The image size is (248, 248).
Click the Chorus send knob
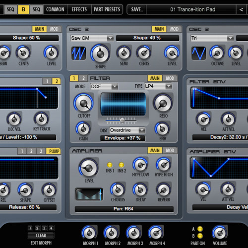click(x=118, y=190)
